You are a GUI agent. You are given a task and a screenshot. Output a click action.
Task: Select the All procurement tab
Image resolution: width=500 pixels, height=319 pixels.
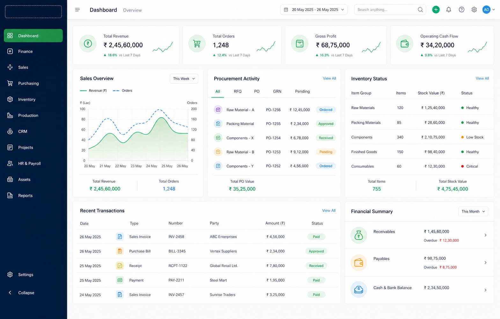tap(218, 91)
